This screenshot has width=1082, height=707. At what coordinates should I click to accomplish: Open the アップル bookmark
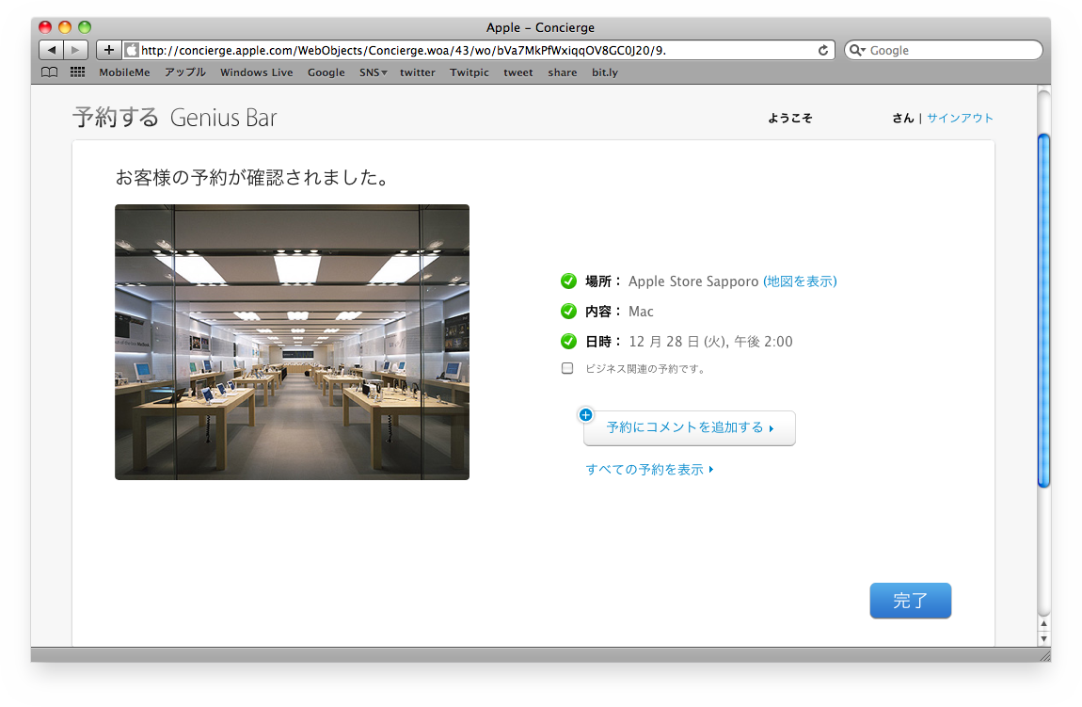(x=185, y=72)
